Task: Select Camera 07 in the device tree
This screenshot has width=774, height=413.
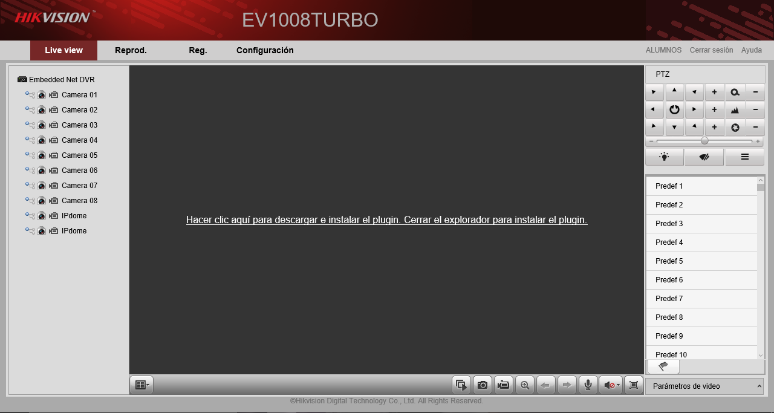Action: (x=79, y=186)
